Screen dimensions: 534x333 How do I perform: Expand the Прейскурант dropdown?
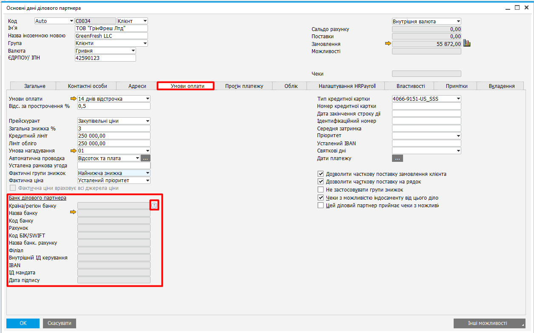[x=147, y=121]
